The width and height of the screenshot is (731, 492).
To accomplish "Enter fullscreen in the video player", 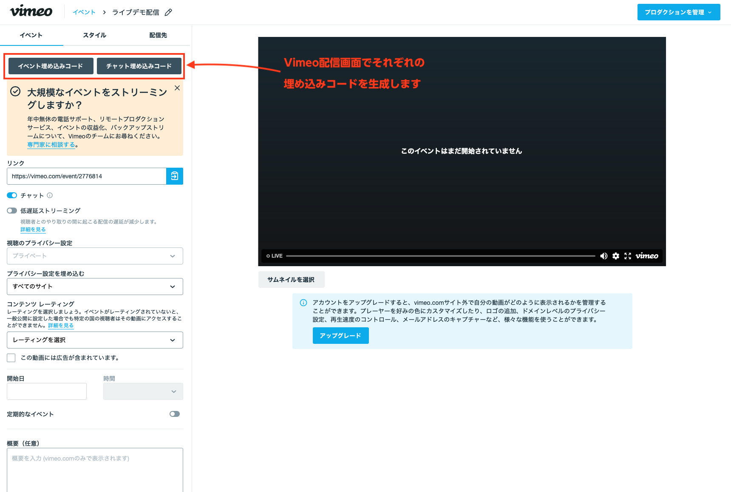I will pyautogui.click(x=628, y=256).
